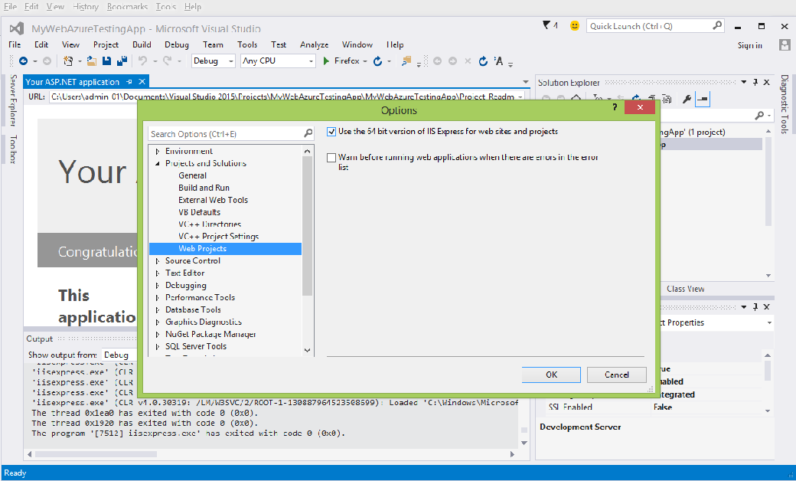Open the Window menu
This screenshot has width=796, height=481.
[x=357, y=44]
